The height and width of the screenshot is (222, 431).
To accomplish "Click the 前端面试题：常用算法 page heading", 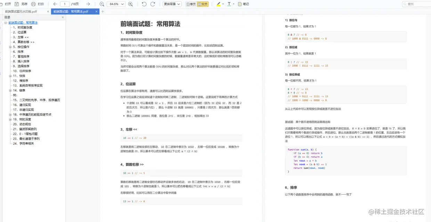I will (150, 24).
